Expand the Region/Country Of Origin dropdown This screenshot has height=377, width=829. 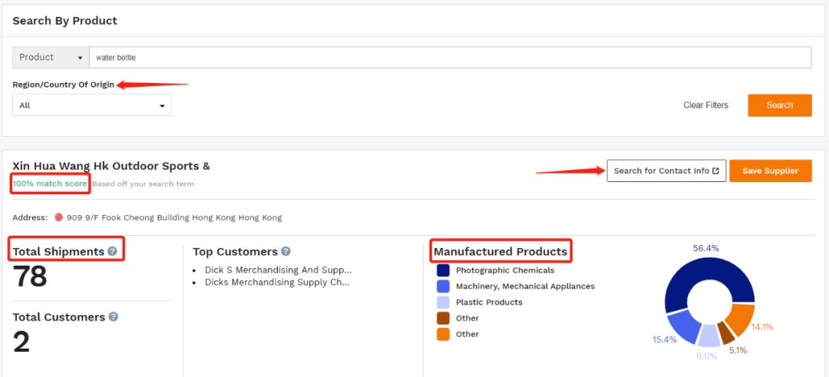[92, 105]
